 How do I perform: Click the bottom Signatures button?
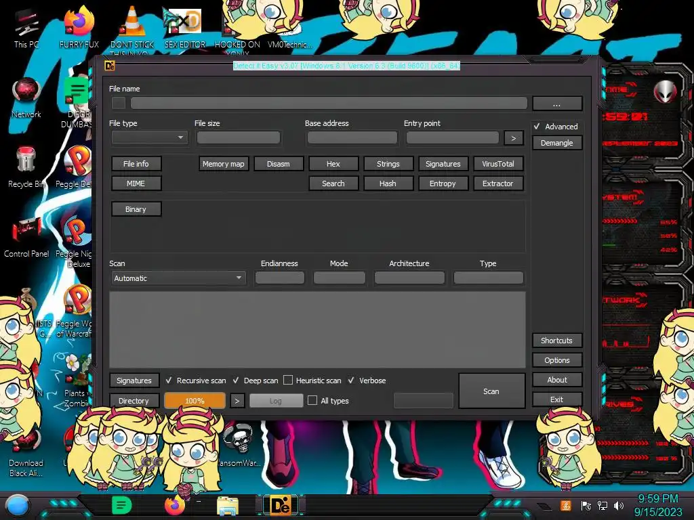134,381
